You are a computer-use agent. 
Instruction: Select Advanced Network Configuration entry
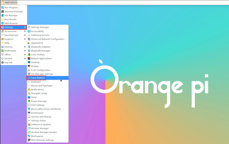(x=48, y=39)
